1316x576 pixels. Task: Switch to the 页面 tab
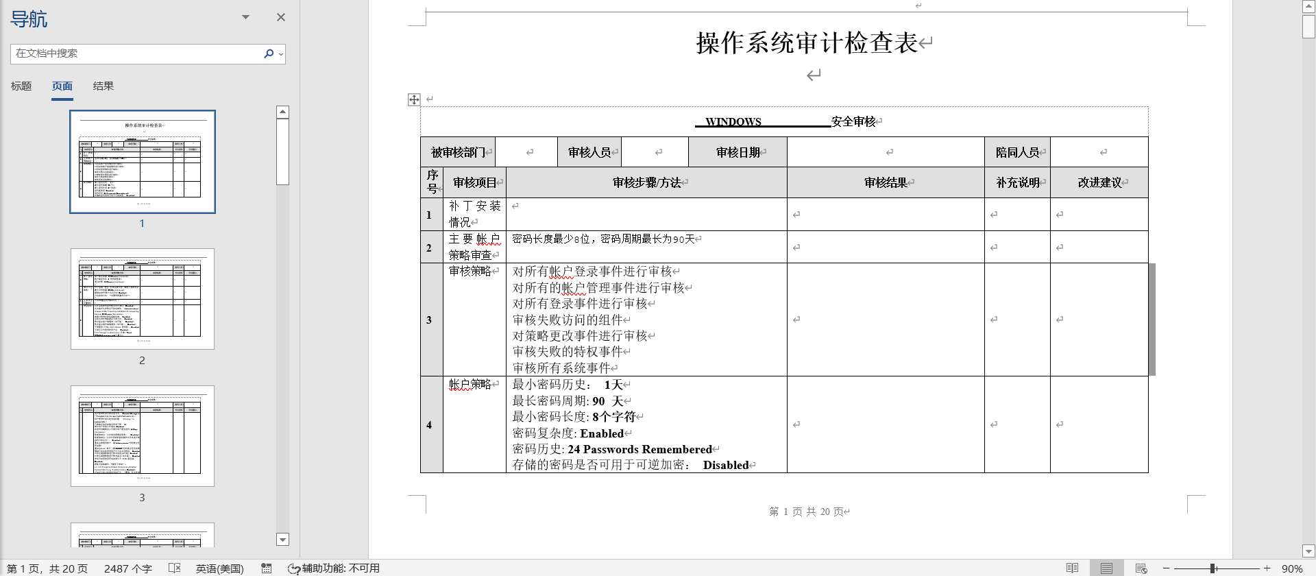(62, 86)
